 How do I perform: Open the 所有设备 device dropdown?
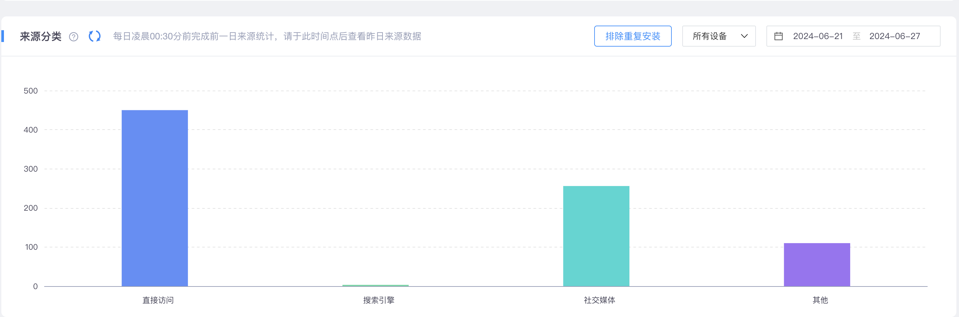tap(718, 36)
